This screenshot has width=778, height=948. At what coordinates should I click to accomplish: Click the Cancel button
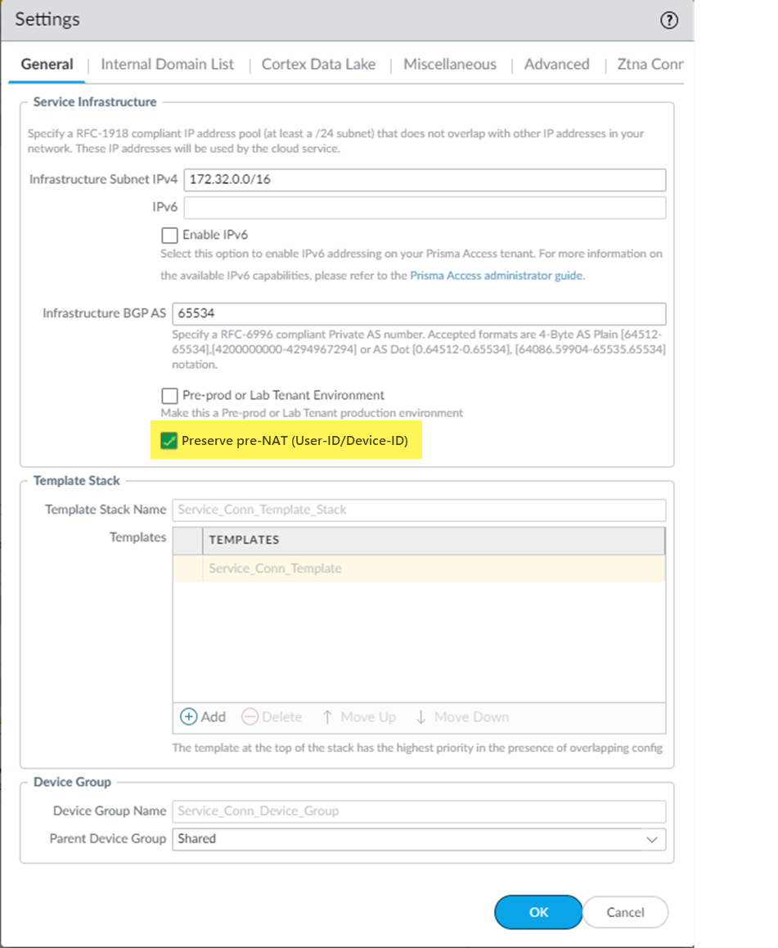[x=625, y=912]
